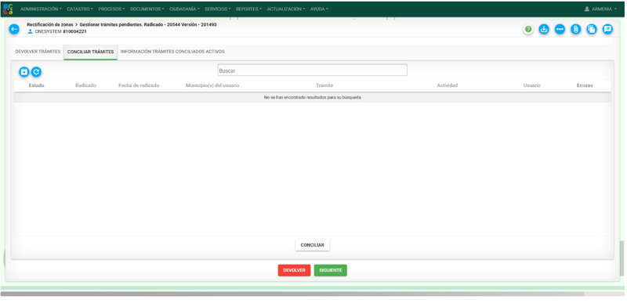Expand the REPORTES menu
627x303 pixels.
(248, 9)
